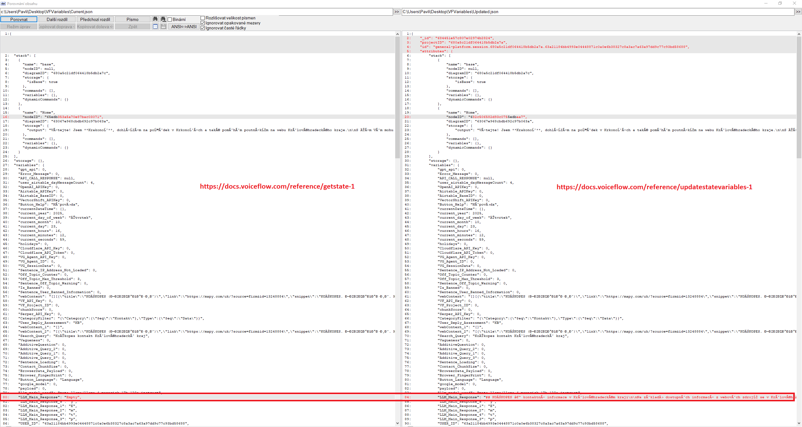Open right file browse '>>' button
The height and width of the screenshot is (427, 802).
798,12
